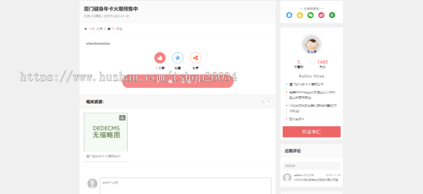
Task: Share via the yellow QZone star icon
Action: click(x=300, y=15)
